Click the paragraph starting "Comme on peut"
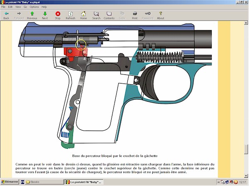This screenshot has height=186, width=249. [115, 168]
